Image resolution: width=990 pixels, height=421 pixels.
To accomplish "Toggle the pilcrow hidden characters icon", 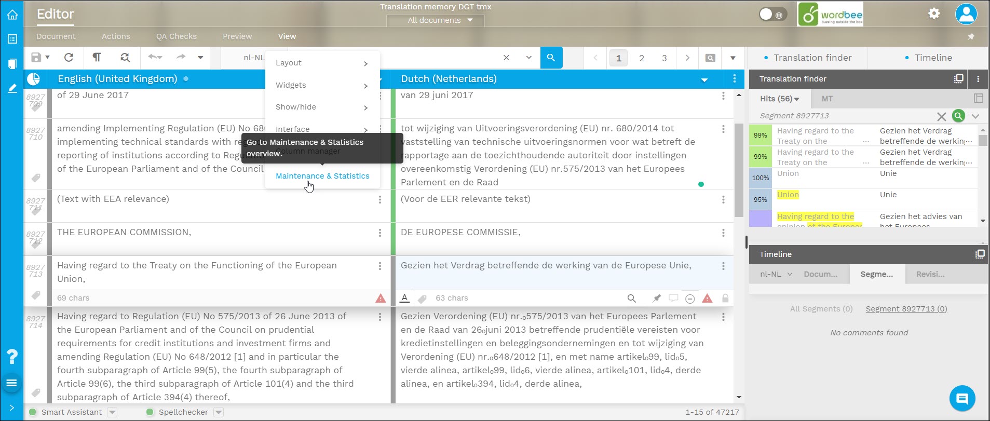I will [97, 58].
